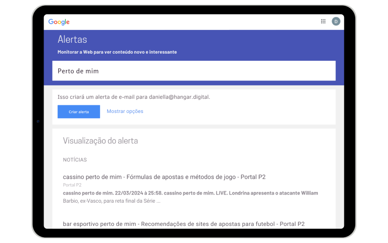388x243 pixels.
Task: Click the Visualização do alerta heading
Action: click(x=100, y=140)
